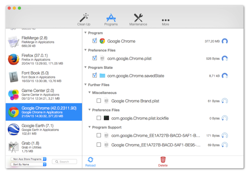Reveal com.google.Chrome.savedState via arrow icon

225,76
